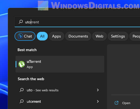
Task: Switch to the Web filter tab
Action: (99, 36)
